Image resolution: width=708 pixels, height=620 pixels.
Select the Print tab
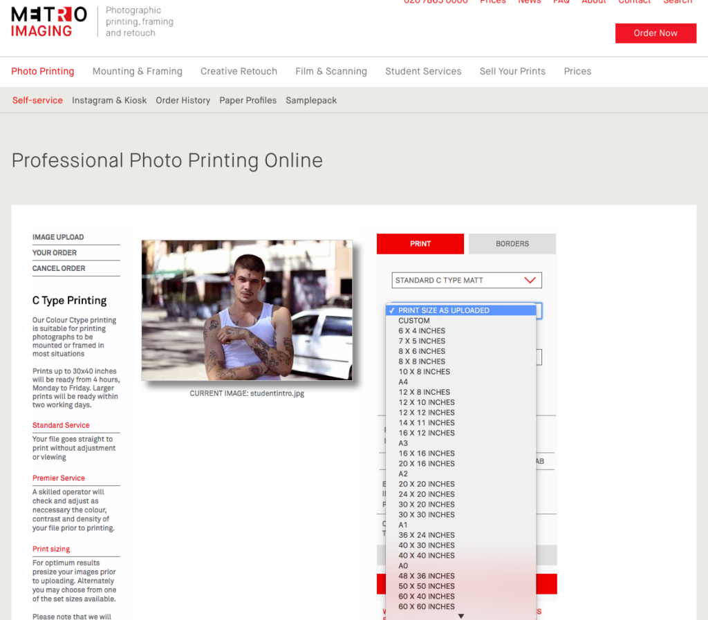coord(420,244)
